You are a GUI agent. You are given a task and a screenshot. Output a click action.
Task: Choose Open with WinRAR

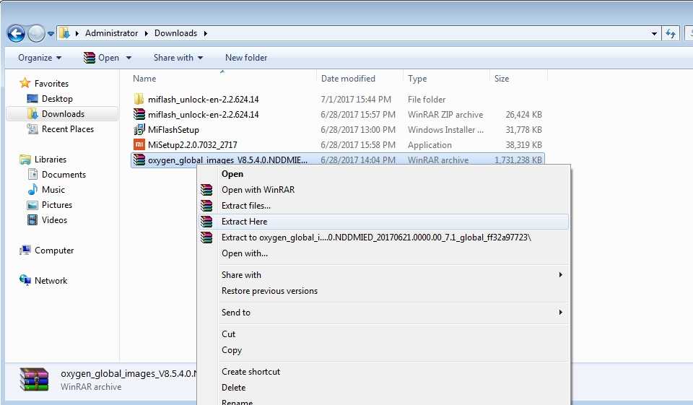[x=383, y=190]
